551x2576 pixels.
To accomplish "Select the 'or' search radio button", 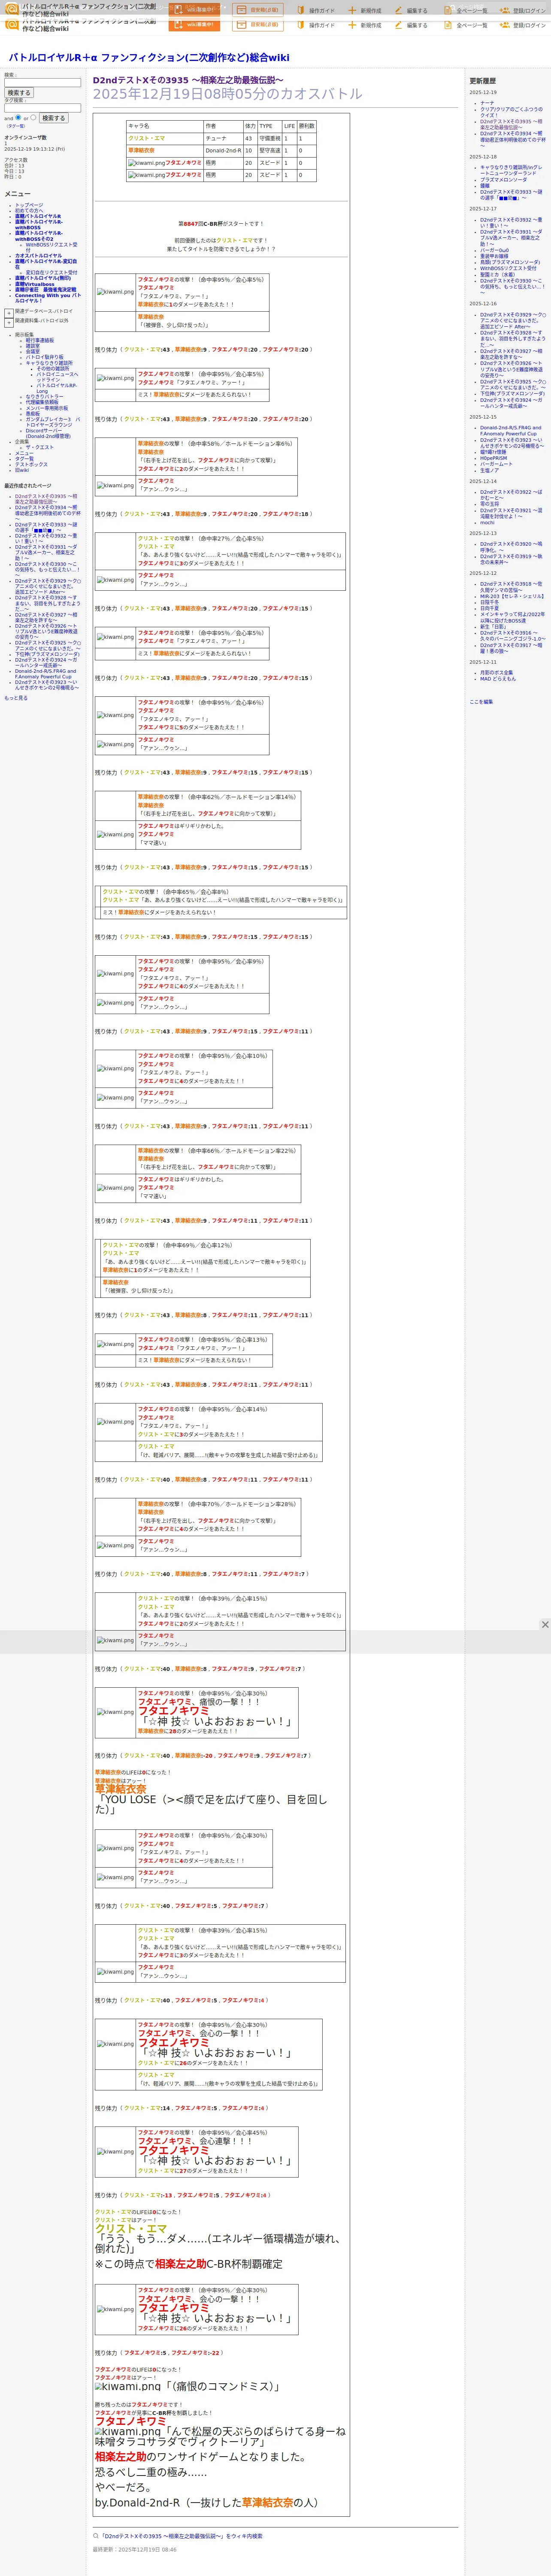I will click(34, 117).
